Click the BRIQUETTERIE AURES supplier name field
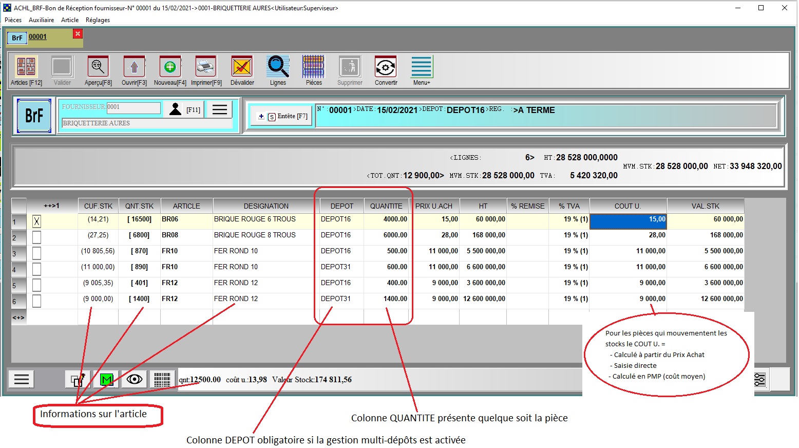The image size is (799, 448). click(x=146, y=123)
